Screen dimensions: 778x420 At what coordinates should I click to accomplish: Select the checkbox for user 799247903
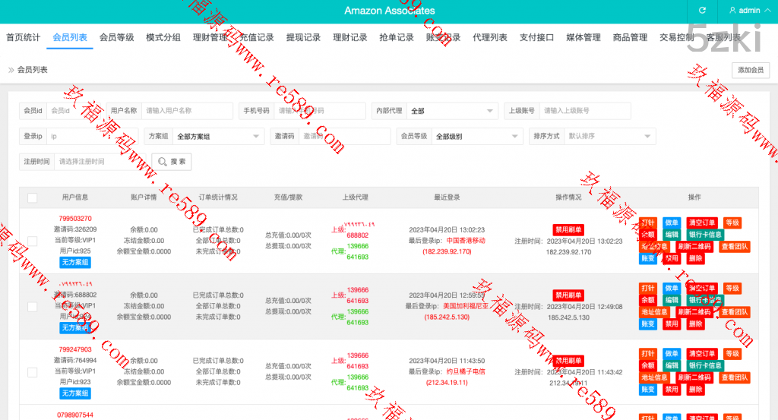(32, 372)
